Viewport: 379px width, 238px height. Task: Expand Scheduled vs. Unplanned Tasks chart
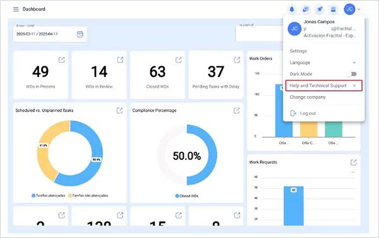(119, 110)
